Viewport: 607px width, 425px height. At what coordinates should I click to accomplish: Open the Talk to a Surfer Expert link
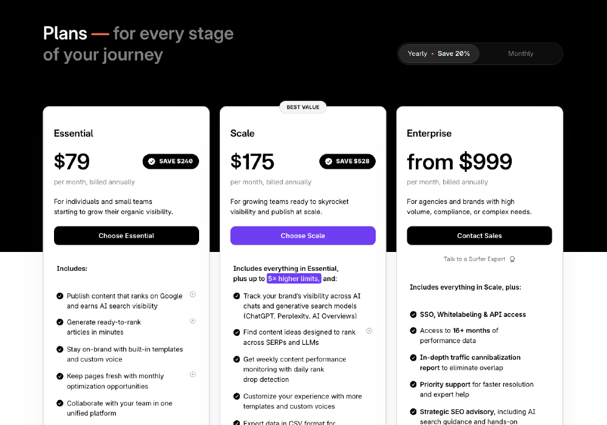tap(474, 259)
